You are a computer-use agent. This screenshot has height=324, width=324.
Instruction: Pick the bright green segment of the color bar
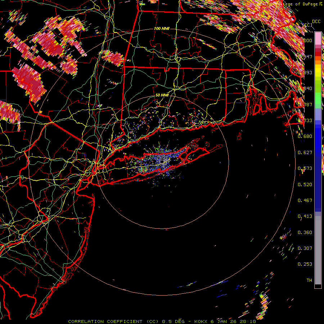click(318, 99)
